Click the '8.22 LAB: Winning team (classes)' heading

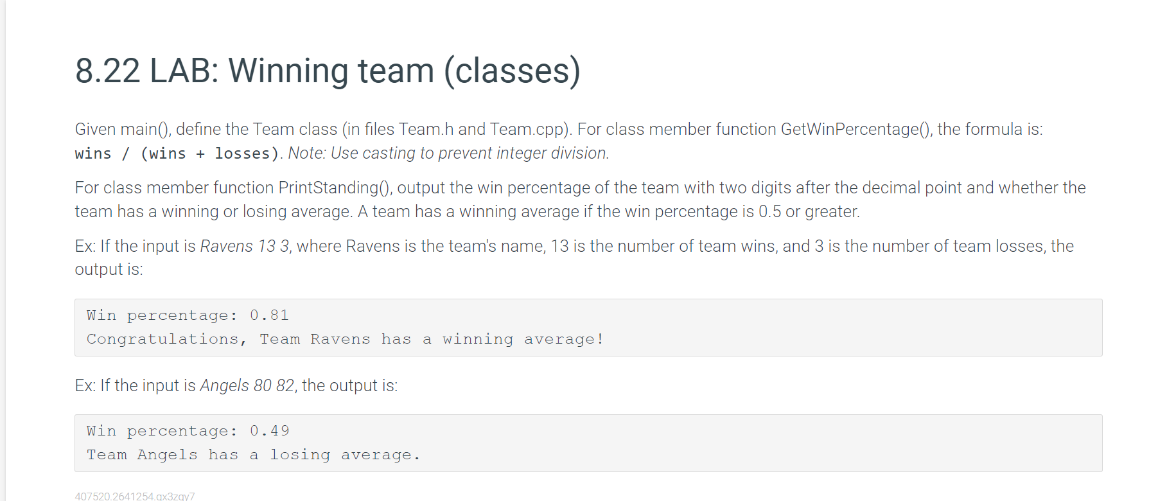click(328, 71)
